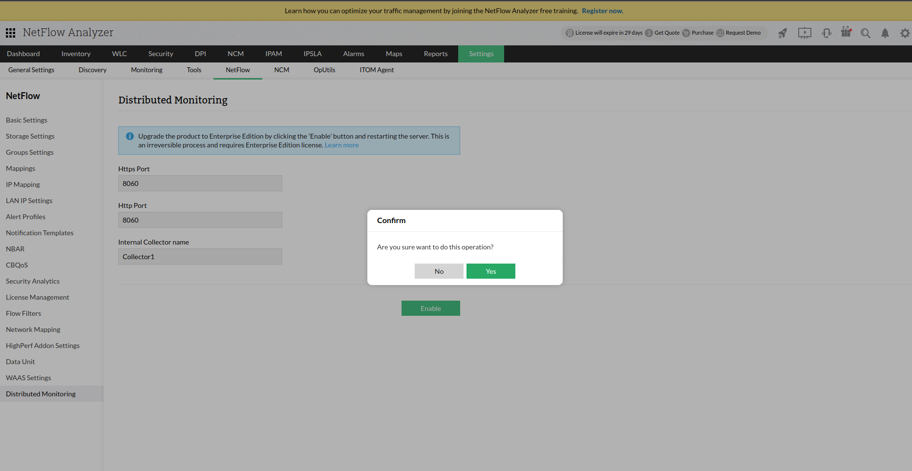Click the search magnifier icon
Image resolution: width=912 pixels, height=471 pixels.
pyautogui.click(x=866, y=33)
